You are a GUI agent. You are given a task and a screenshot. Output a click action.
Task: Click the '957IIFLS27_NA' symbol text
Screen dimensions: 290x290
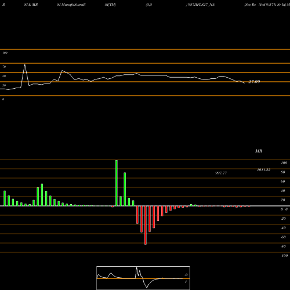[201, 5]
